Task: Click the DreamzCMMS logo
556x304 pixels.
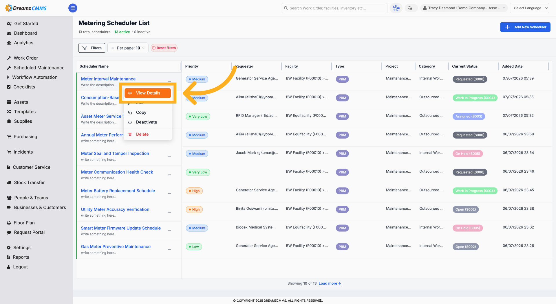Action: [26, 8]
